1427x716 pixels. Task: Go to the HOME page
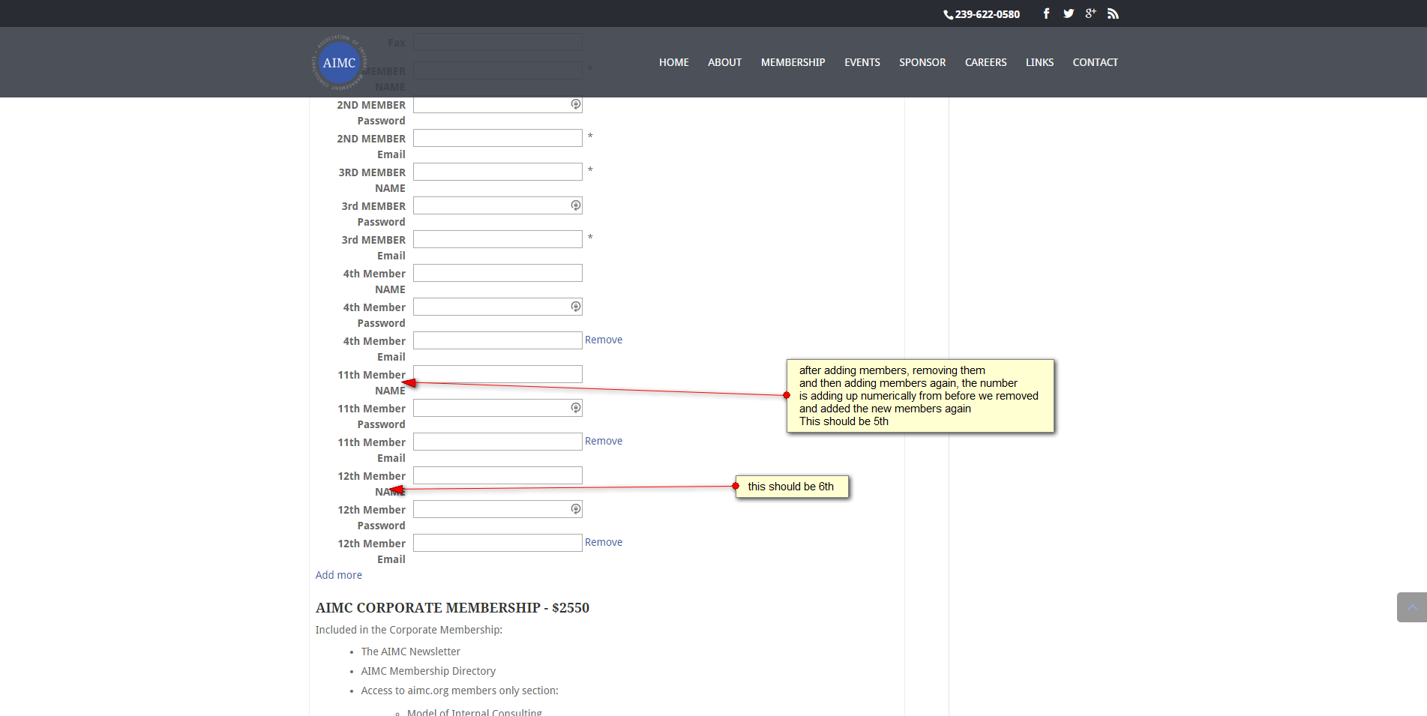click(674, 62)
